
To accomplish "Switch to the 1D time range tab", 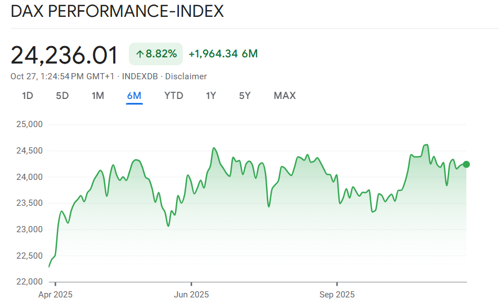I will 28,96.
